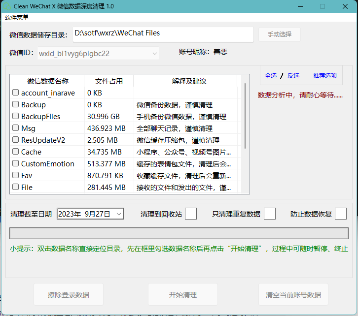Open the 软件菜单 menu

click(x=17, y=18)
